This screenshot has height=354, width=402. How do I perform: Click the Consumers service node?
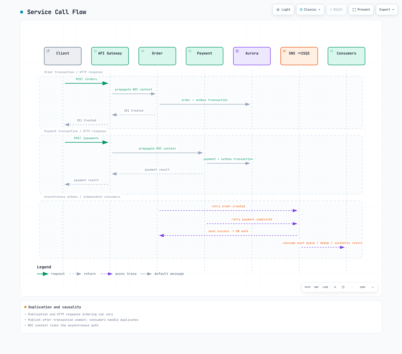346,56
